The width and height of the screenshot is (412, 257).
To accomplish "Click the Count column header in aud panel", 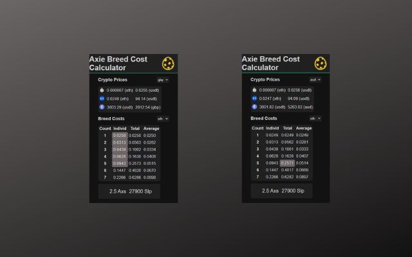I will coord(257,128).
